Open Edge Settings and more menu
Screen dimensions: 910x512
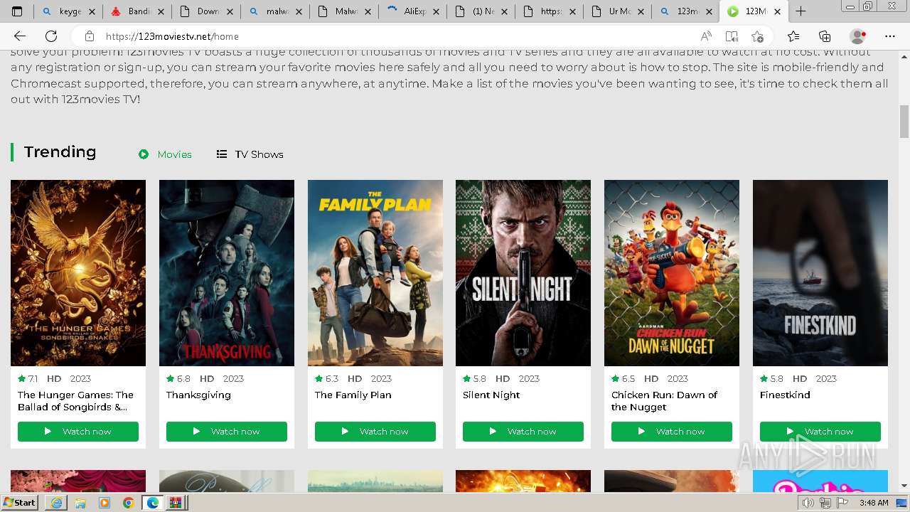(890, 36)
